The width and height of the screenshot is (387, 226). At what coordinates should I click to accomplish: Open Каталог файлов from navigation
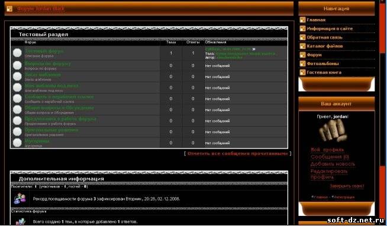pos(324,46)
